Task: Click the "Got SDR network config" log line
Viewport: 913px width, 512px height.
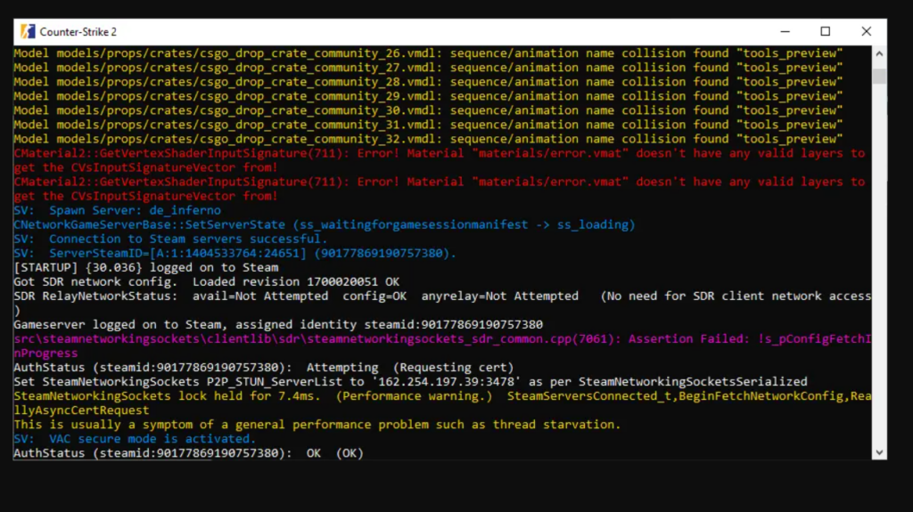Action: (x=206, y=281)
